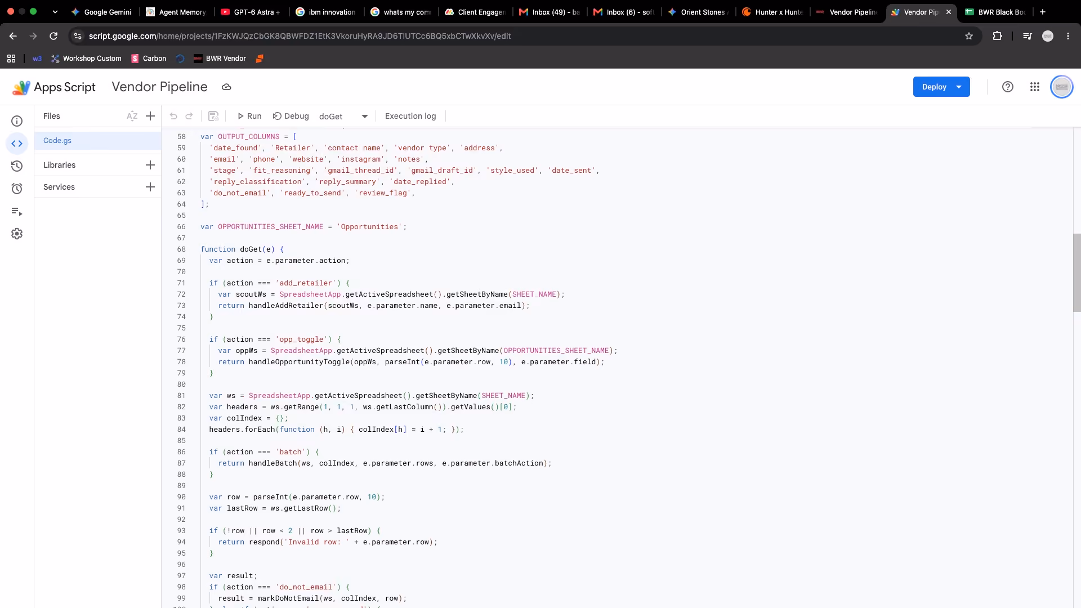Open the w3 bookmark

(x=37, y=59)
